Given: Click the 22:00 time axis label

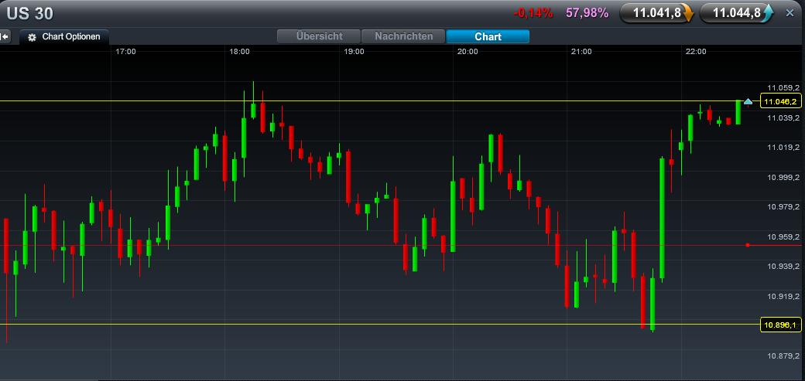Looking at the screenshot, I should pos(696,52).
